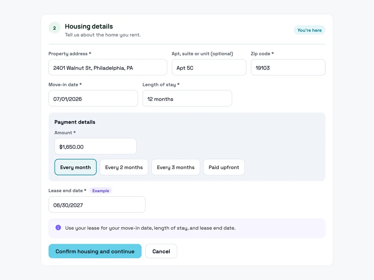Open the Move-in date field
The height and width of the screenshot is (280, 374).
[93, 98]
